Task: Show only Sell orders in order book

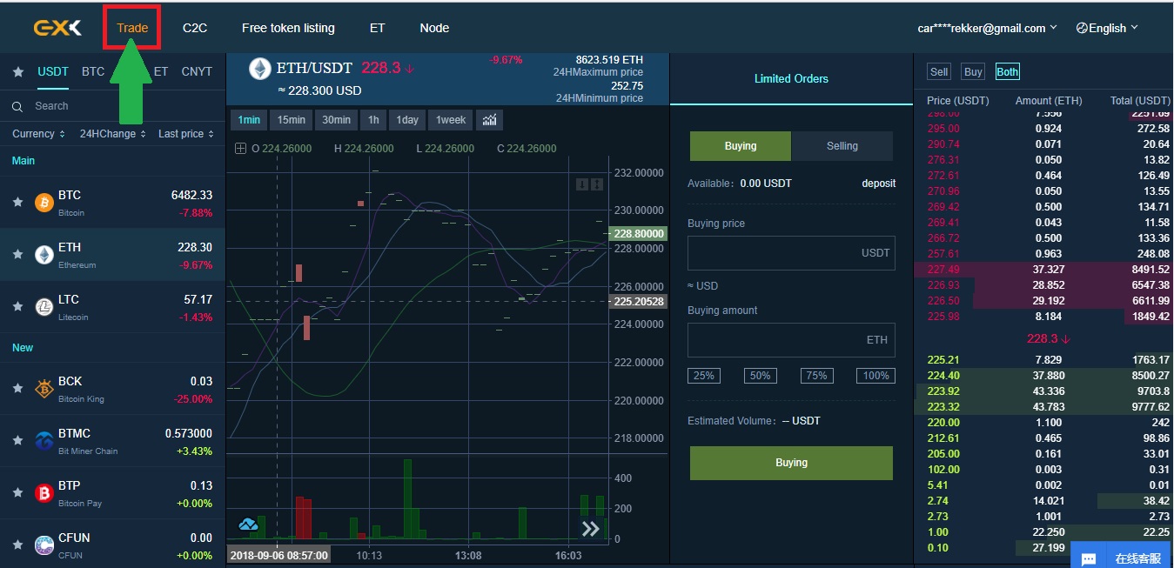Action: click(x=939, y=72)
